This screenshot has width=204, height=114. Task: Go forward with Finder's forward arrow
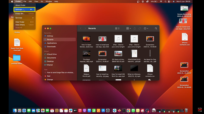tap(85, 28)
